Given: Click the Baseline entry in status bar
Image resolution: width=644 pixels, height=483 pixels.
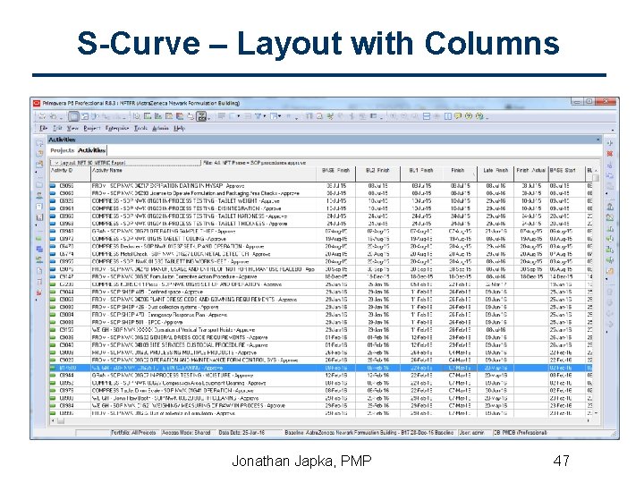Looking at the screenshot, I should [x=369, y=433].
